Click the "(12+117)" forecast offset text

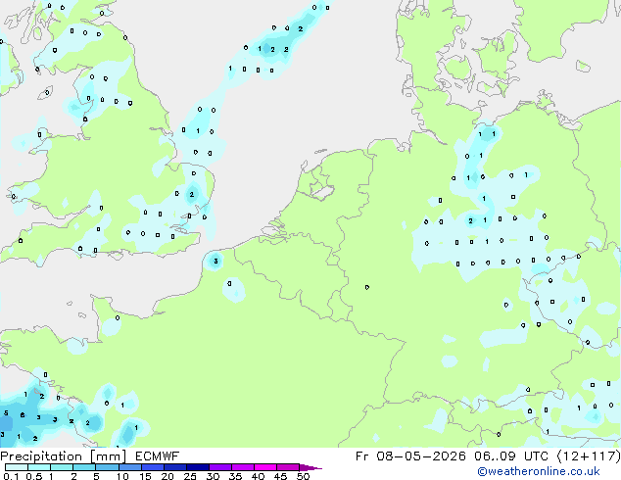coord(589,456)
